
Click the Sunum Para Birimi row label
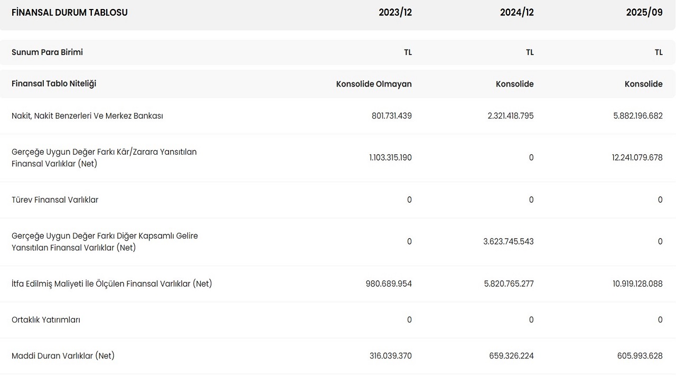point(47,52)
